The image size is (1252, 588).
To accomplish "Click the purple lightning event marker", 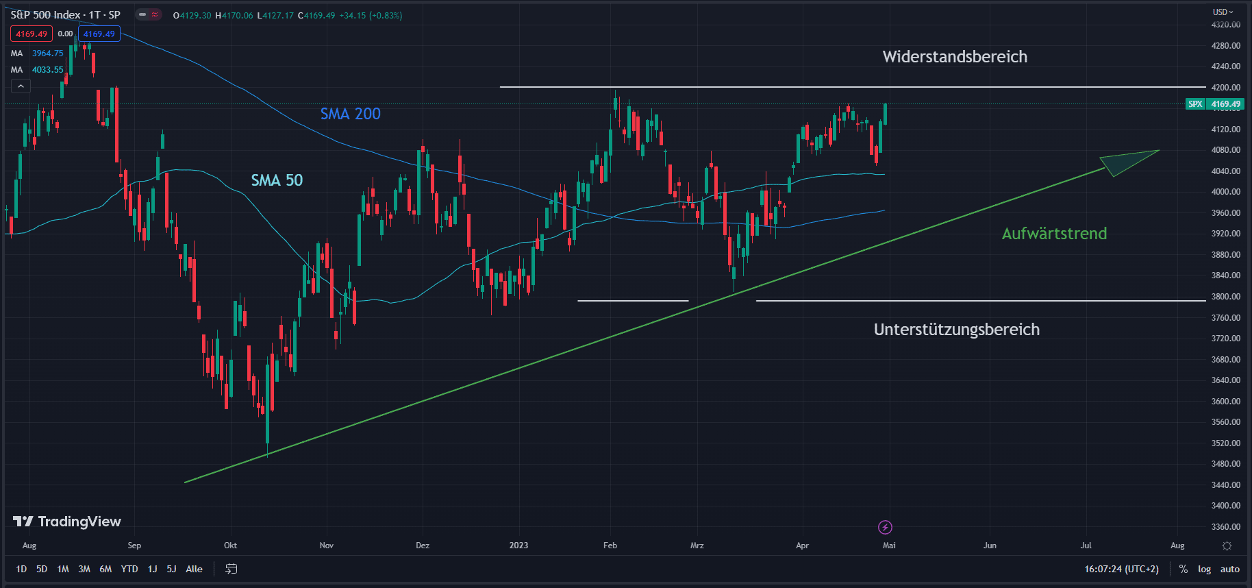I will tap(885, 527).
